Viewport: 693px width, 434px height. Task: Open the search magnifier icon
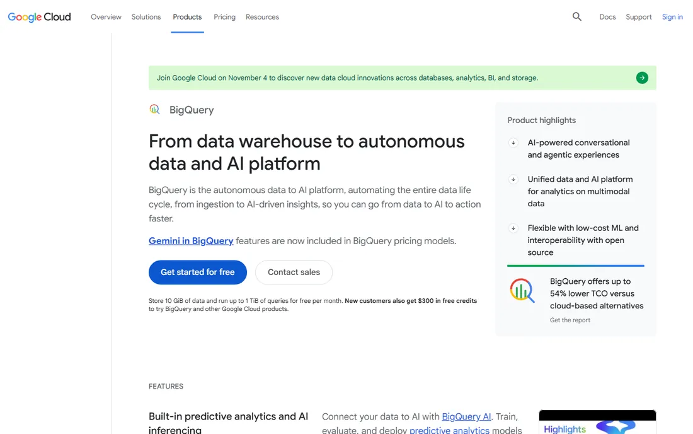coord(576,17)
